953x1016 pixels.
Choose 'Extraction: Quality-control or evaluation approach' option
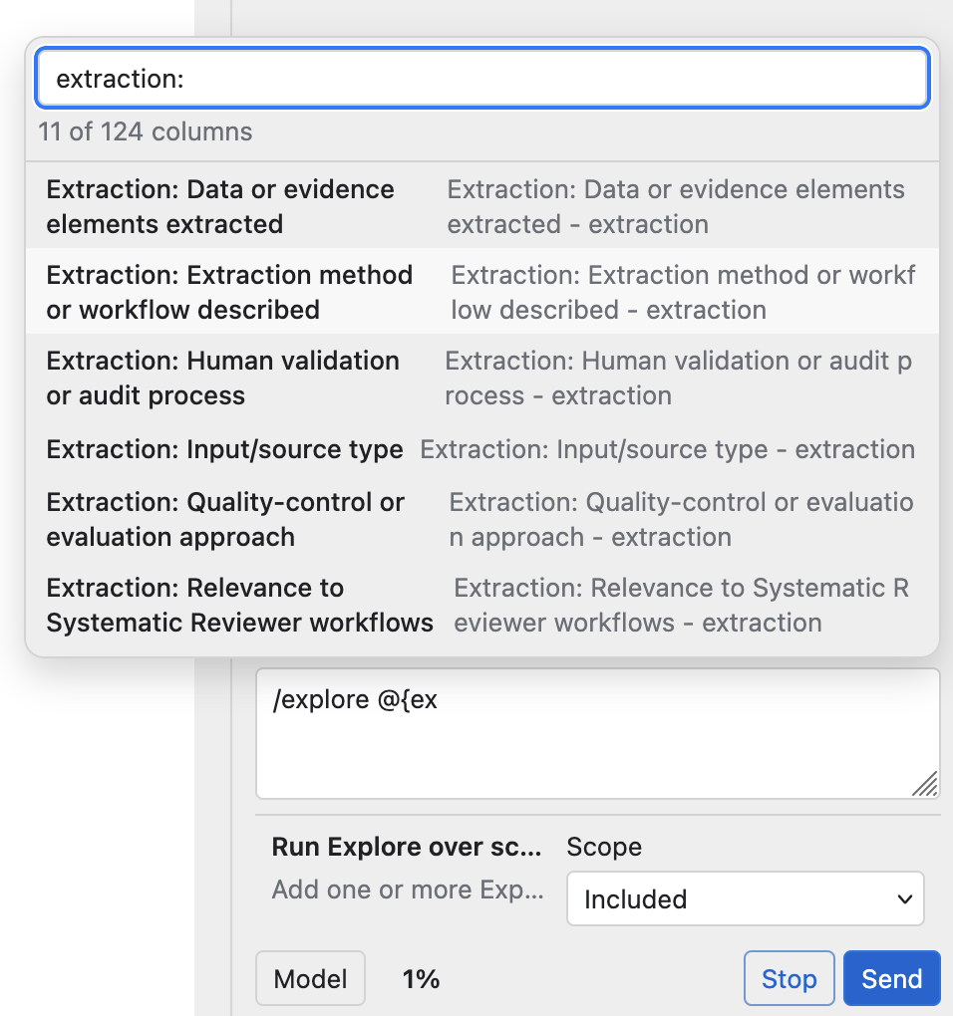click(x=482, y=519)
